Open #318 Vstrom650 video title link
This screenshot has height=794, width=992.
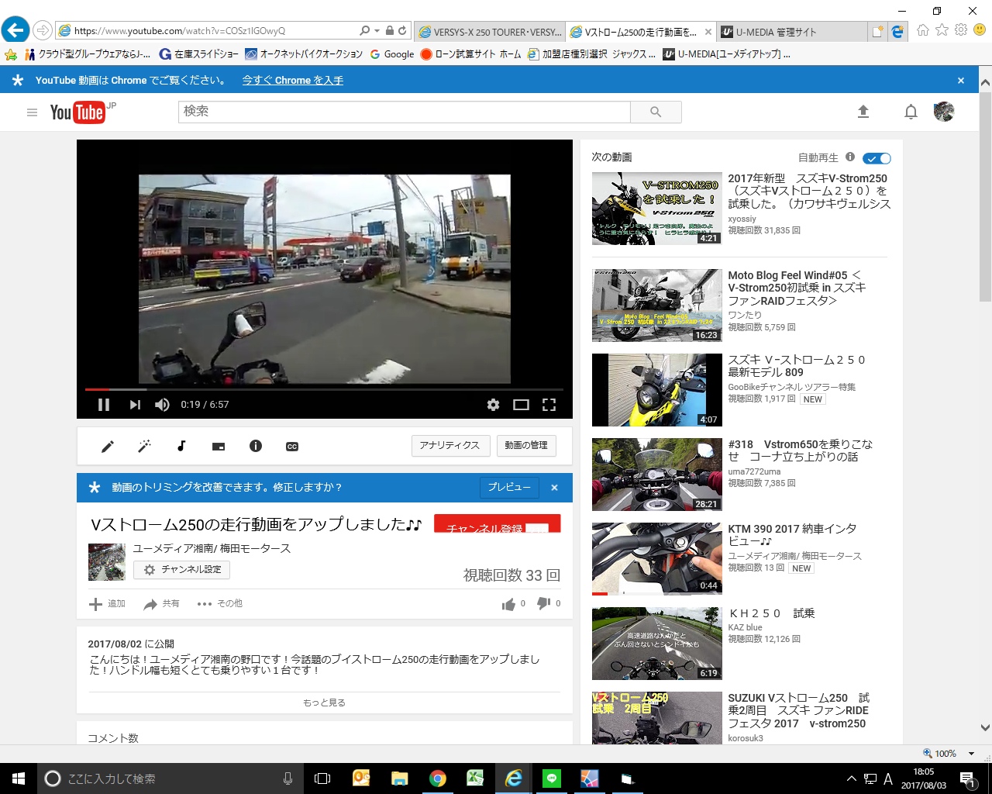801,451
